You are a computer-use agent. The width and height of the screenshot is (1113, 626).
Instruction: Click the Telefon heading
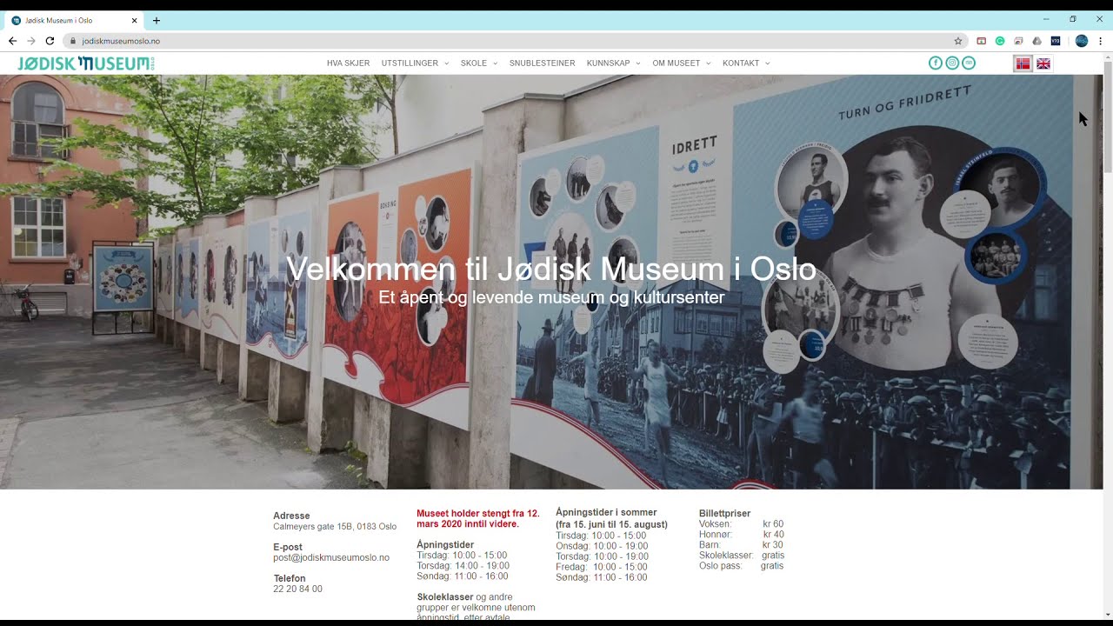click(x=290, y=578)
